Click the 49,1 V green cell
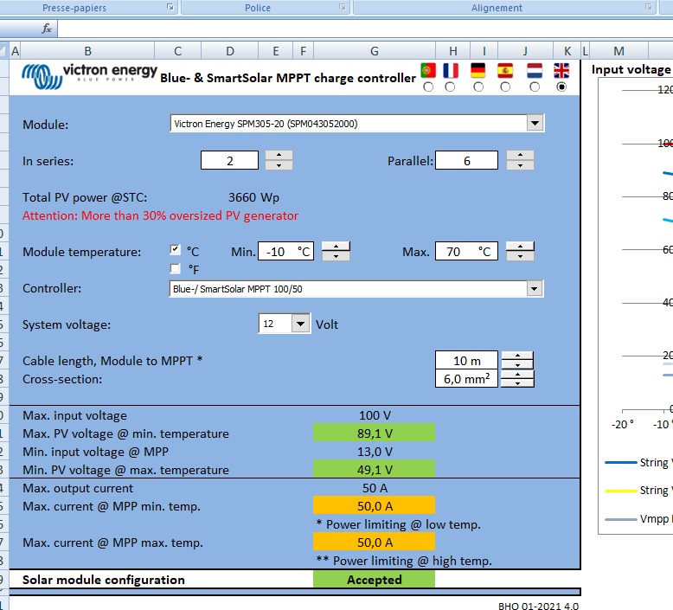Screen dimensions: 673x610 tap(375, 469)
